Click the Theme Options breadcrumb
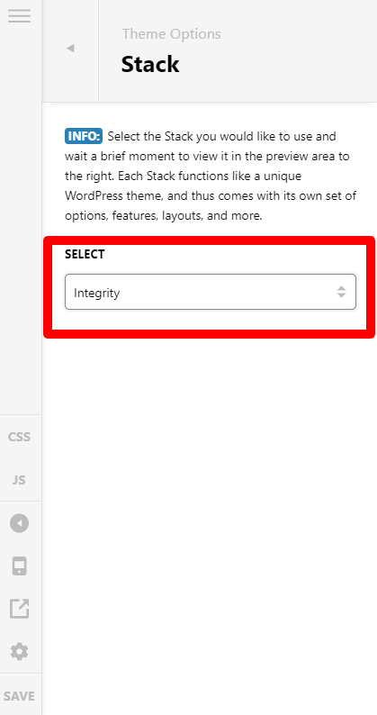This screenshot has width=377, height=715. point(172,34)
